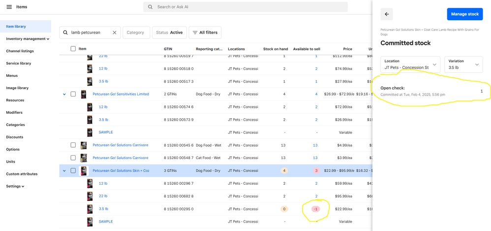Screen dimensions: 491x231
Task: Open the Variation 3.5 lb dropdown
Action: click(x=463, y=65)
